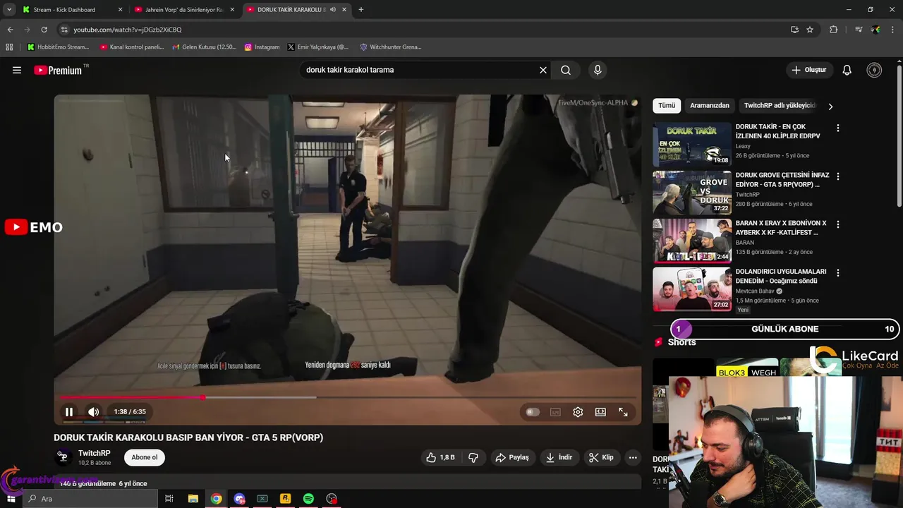Switch player to theater mode

(x=600, y=412)
